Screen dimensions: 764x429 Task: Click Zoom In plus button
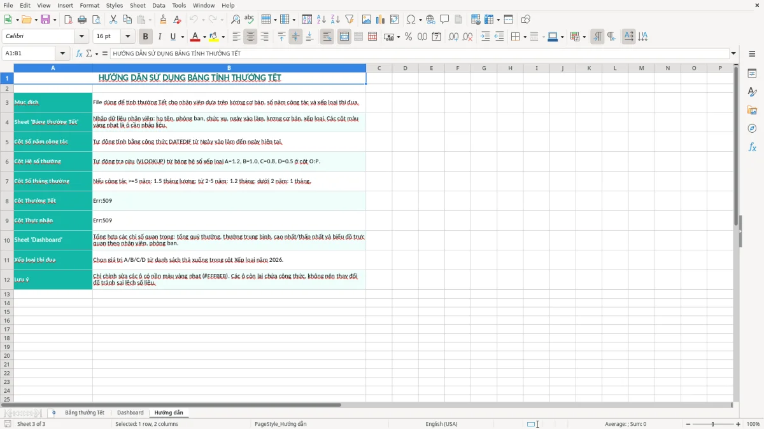click(x=739, y=424)
